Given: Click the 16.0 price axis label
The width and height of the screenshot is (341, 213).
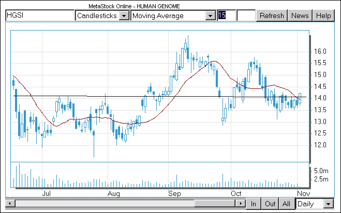Looking at the screenshot, I should pyautogui.click(x=320, y=52).
